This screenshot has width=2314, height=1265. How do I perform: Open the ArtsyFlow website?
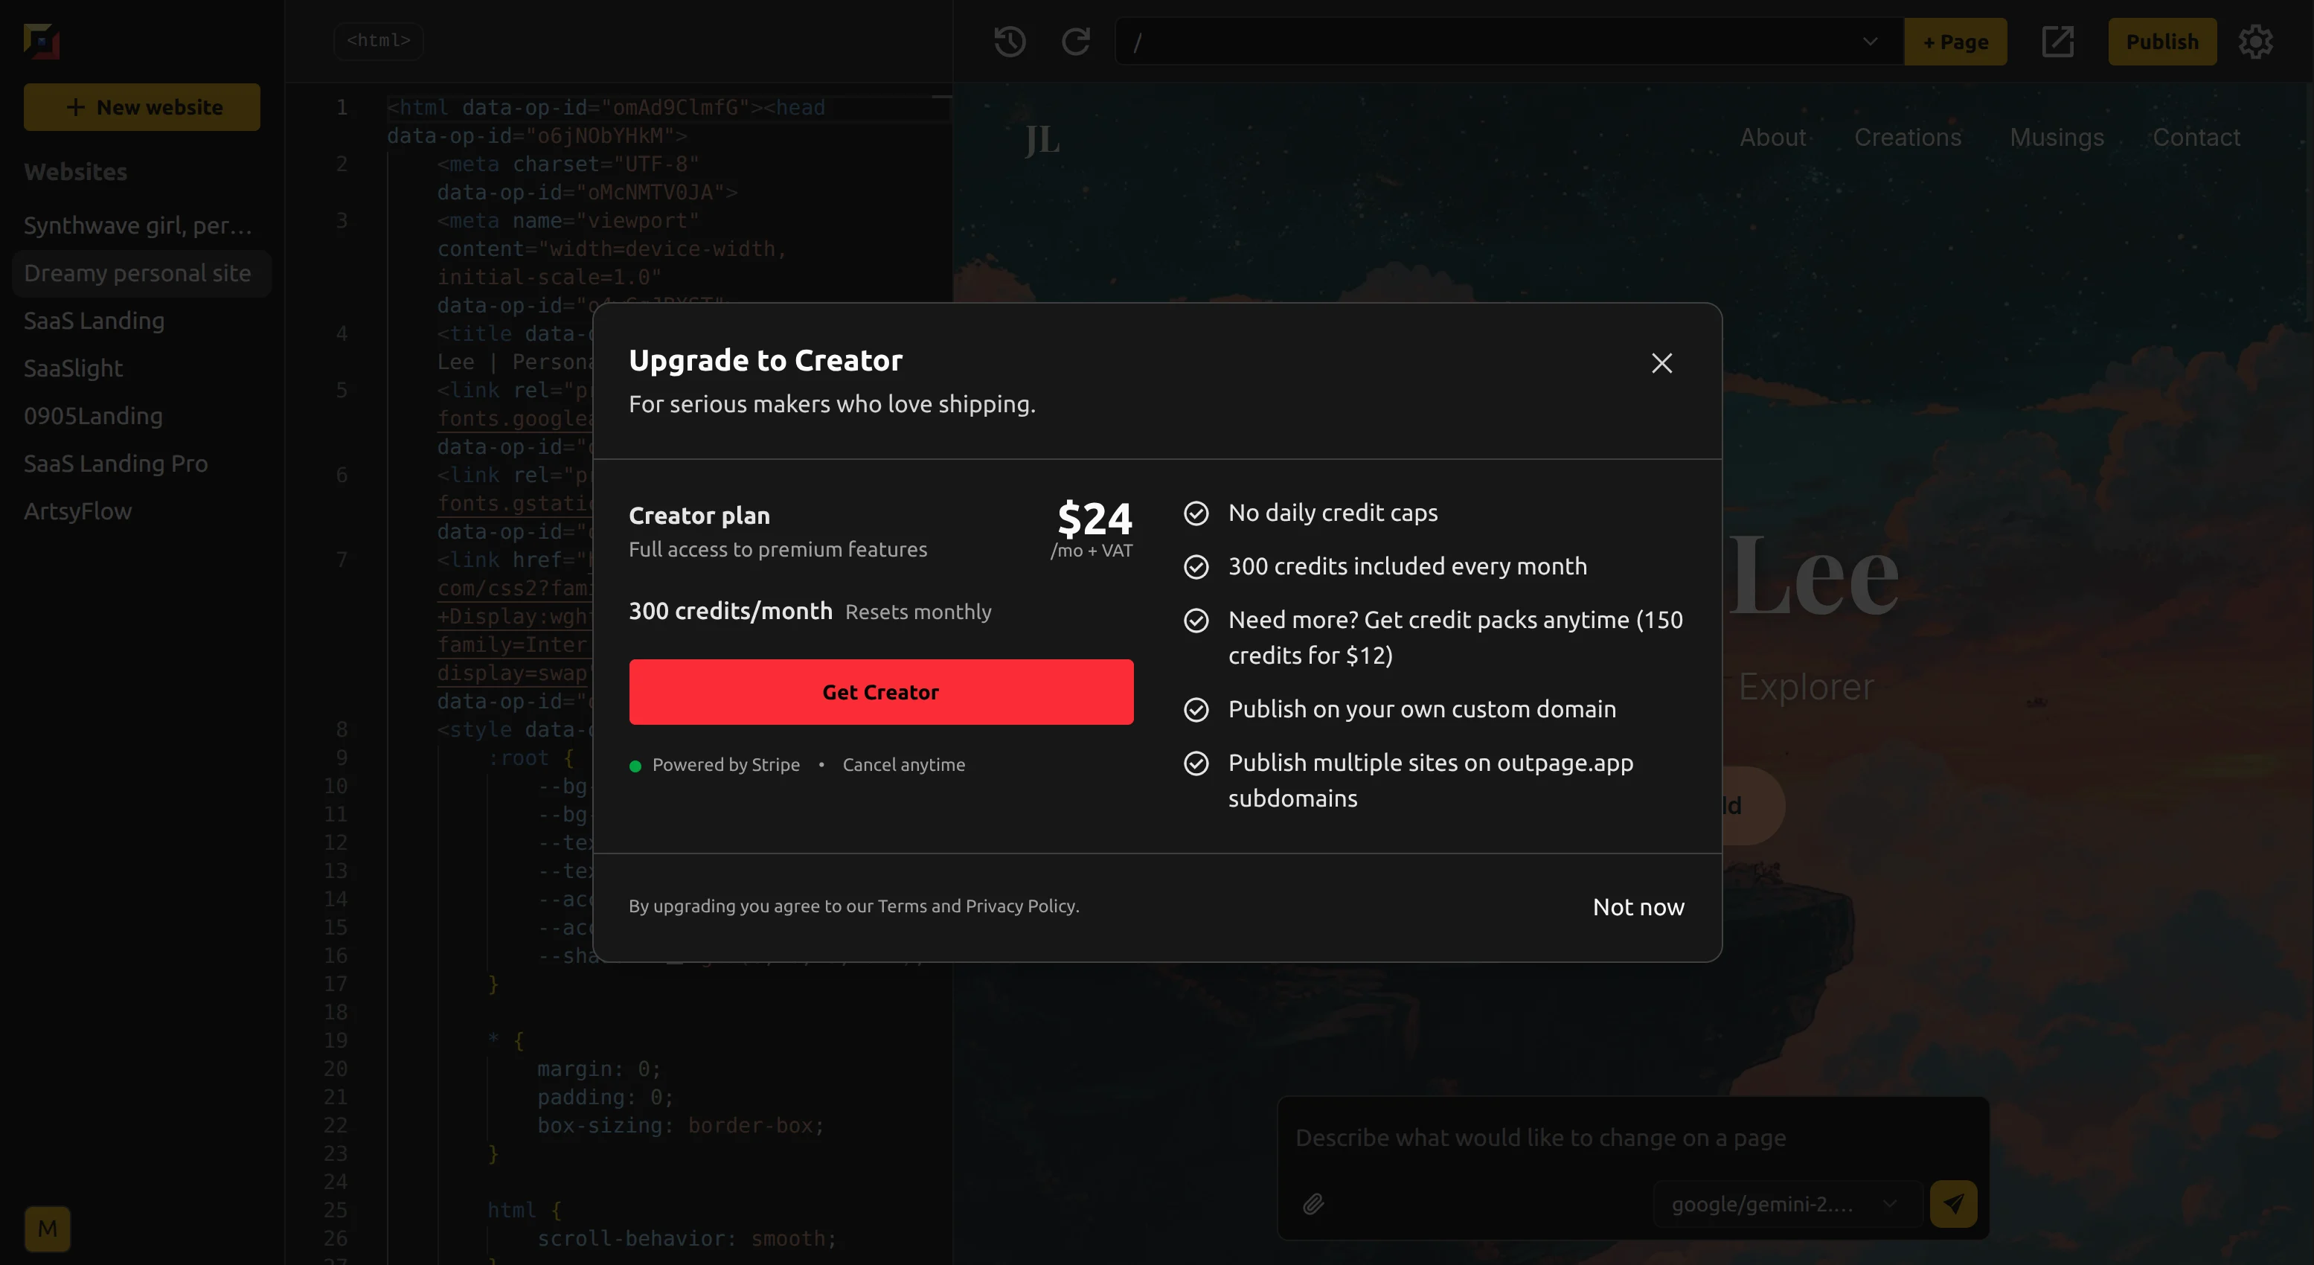(78, 511)
